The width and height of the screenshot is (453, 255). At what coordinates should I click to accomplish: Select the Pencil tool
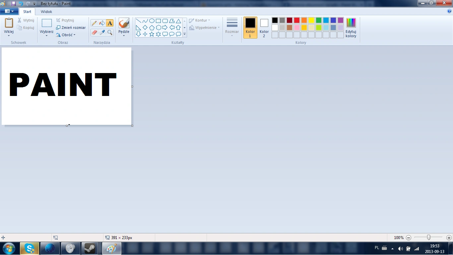point(94,23)
